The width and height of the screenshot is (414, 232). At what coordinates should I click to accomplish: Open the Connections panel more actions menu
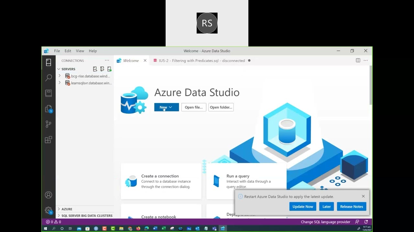pos(107,61)
